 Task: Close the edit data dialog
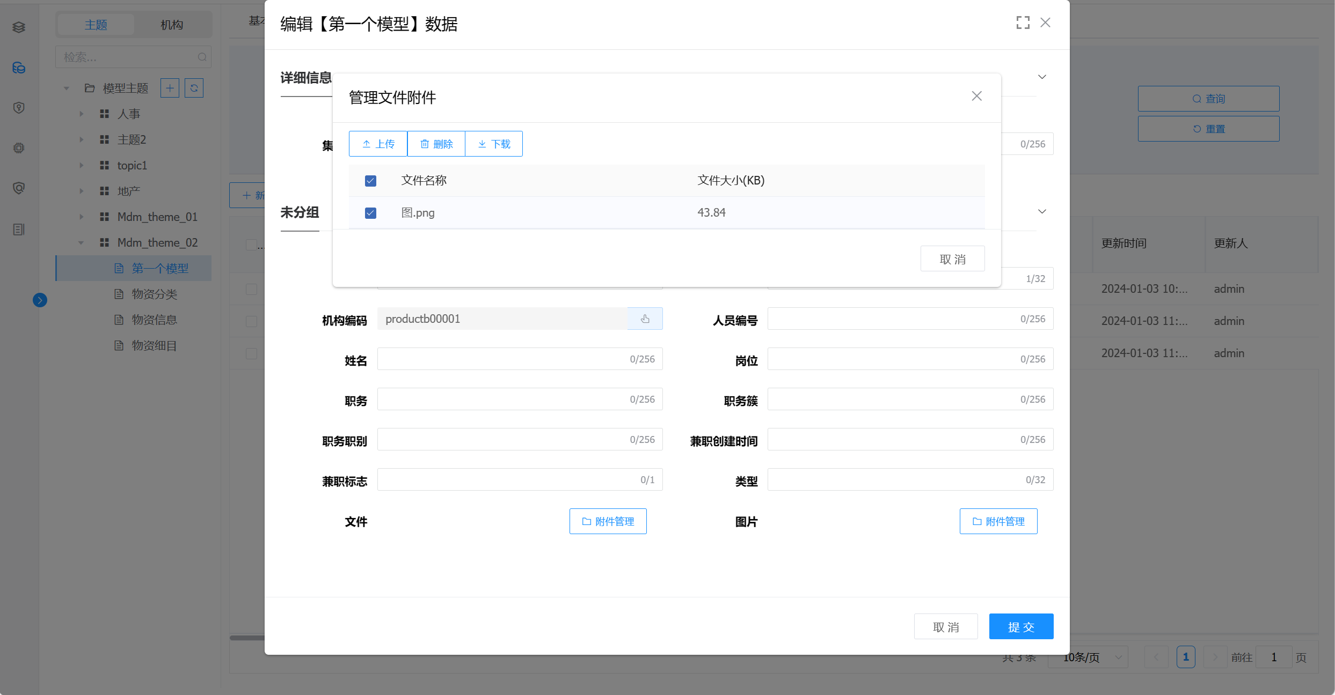click(x=1045, y=23)
